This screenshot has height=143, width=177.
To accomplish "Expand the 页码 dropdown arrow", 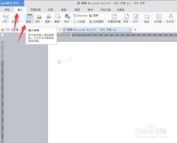I will pos(130,22).
